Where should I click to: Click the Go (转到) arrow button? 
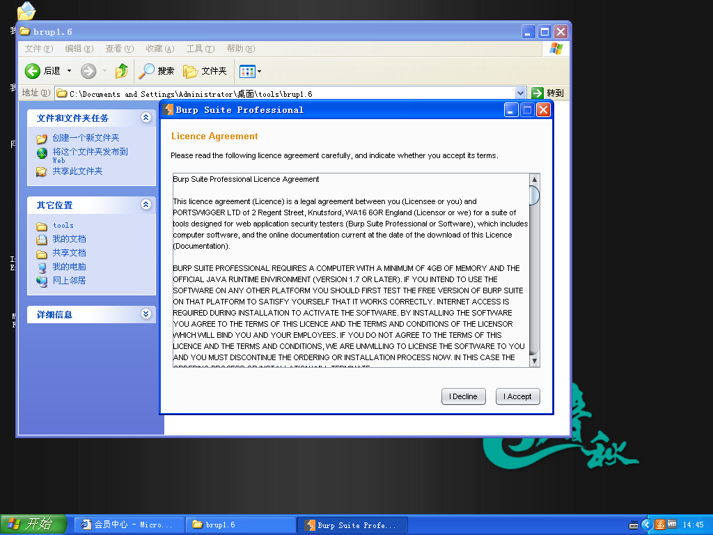click(538, 93)
